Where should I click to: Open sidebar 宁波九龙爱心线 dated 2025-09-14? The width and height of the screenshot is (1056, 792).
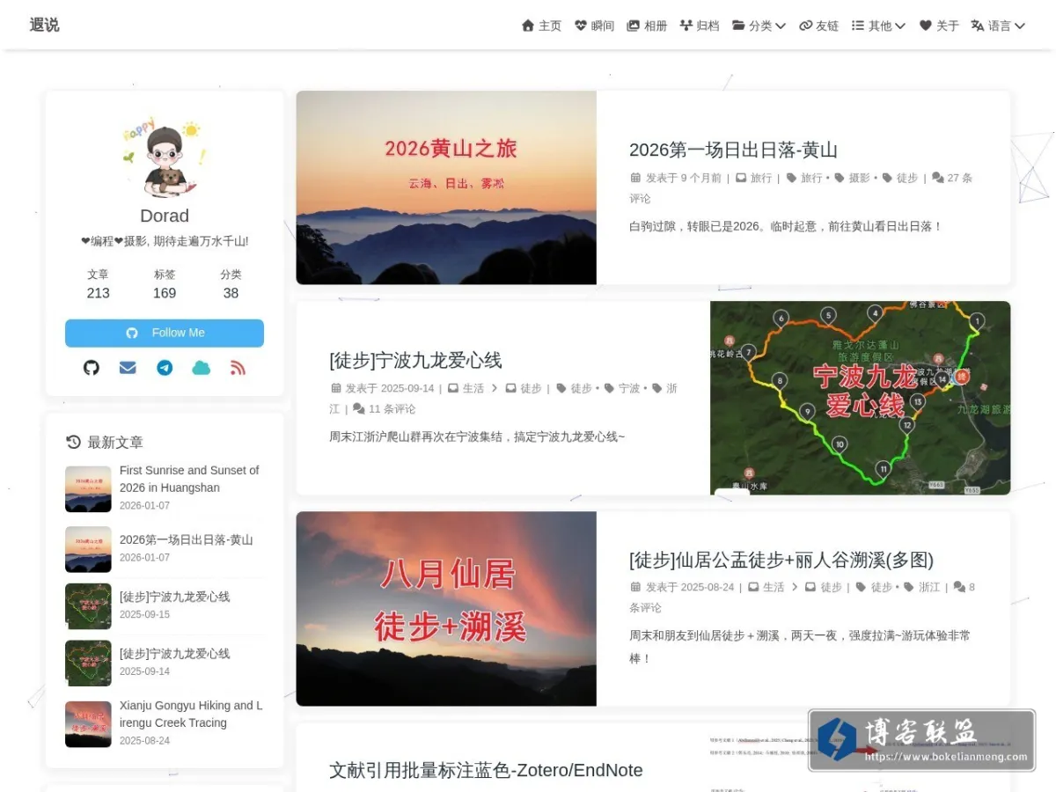point(174,654)
